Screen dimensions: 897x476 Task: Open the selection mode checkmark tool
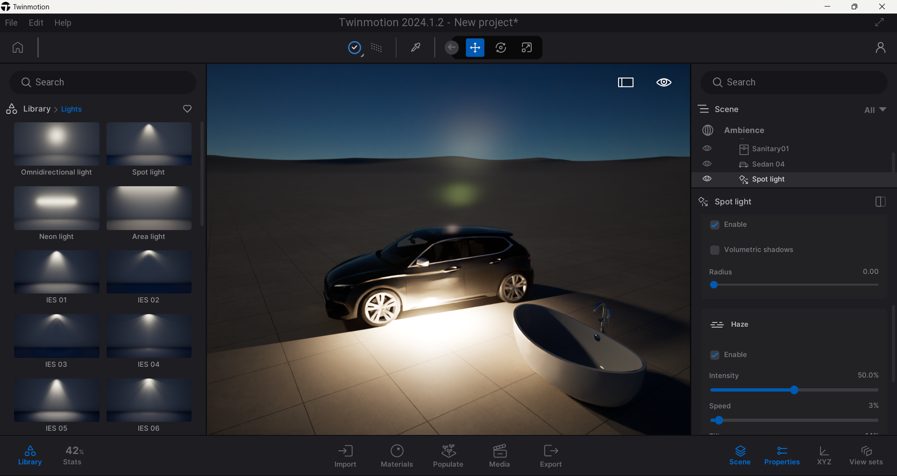tap(355, 48)
